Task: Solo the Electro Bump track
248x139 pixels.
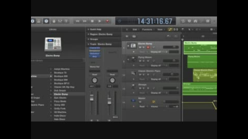Action: click(x=144, y=47)
